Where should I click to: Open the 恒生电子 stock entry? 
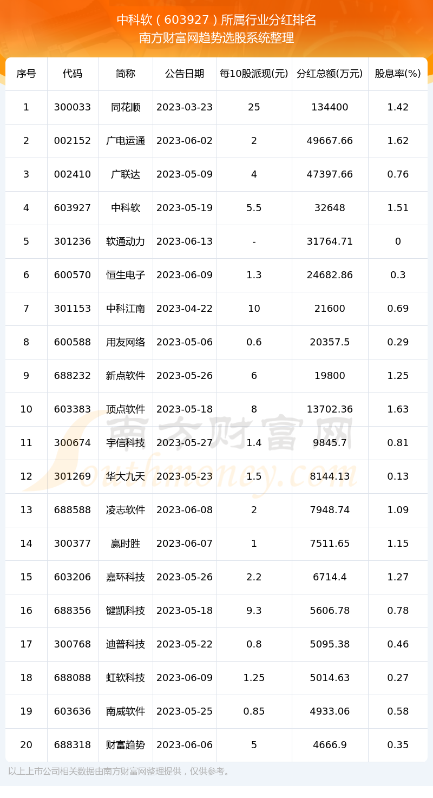pyautogui.click(x=126, y=275)
